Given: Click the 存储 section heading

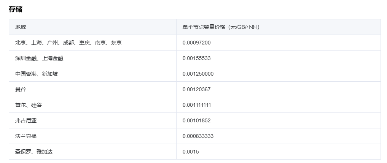Looking at the screenshot, I should (x=16, y=9).
